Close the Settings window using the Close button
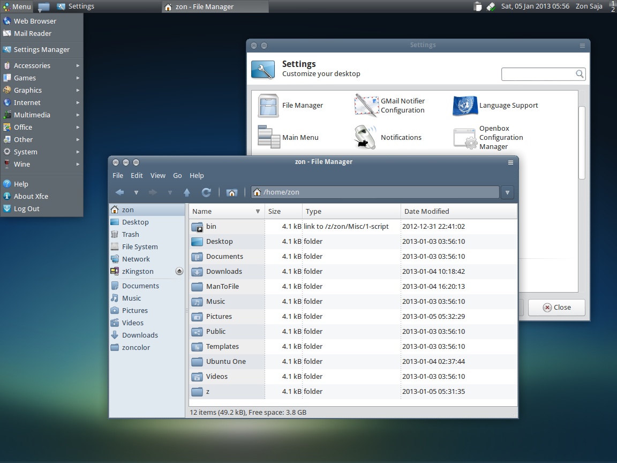617x463 pixels. point(556,307)
